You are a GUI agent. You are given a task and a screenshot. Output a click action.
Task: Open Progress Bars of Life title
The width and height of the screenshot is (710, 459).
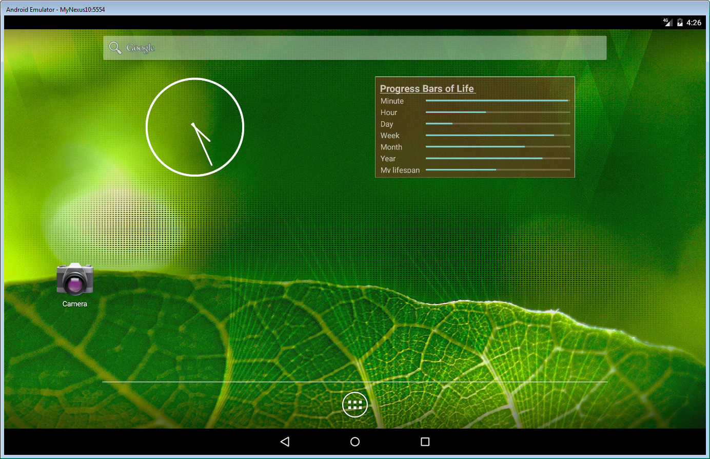(x=427, y=88)
